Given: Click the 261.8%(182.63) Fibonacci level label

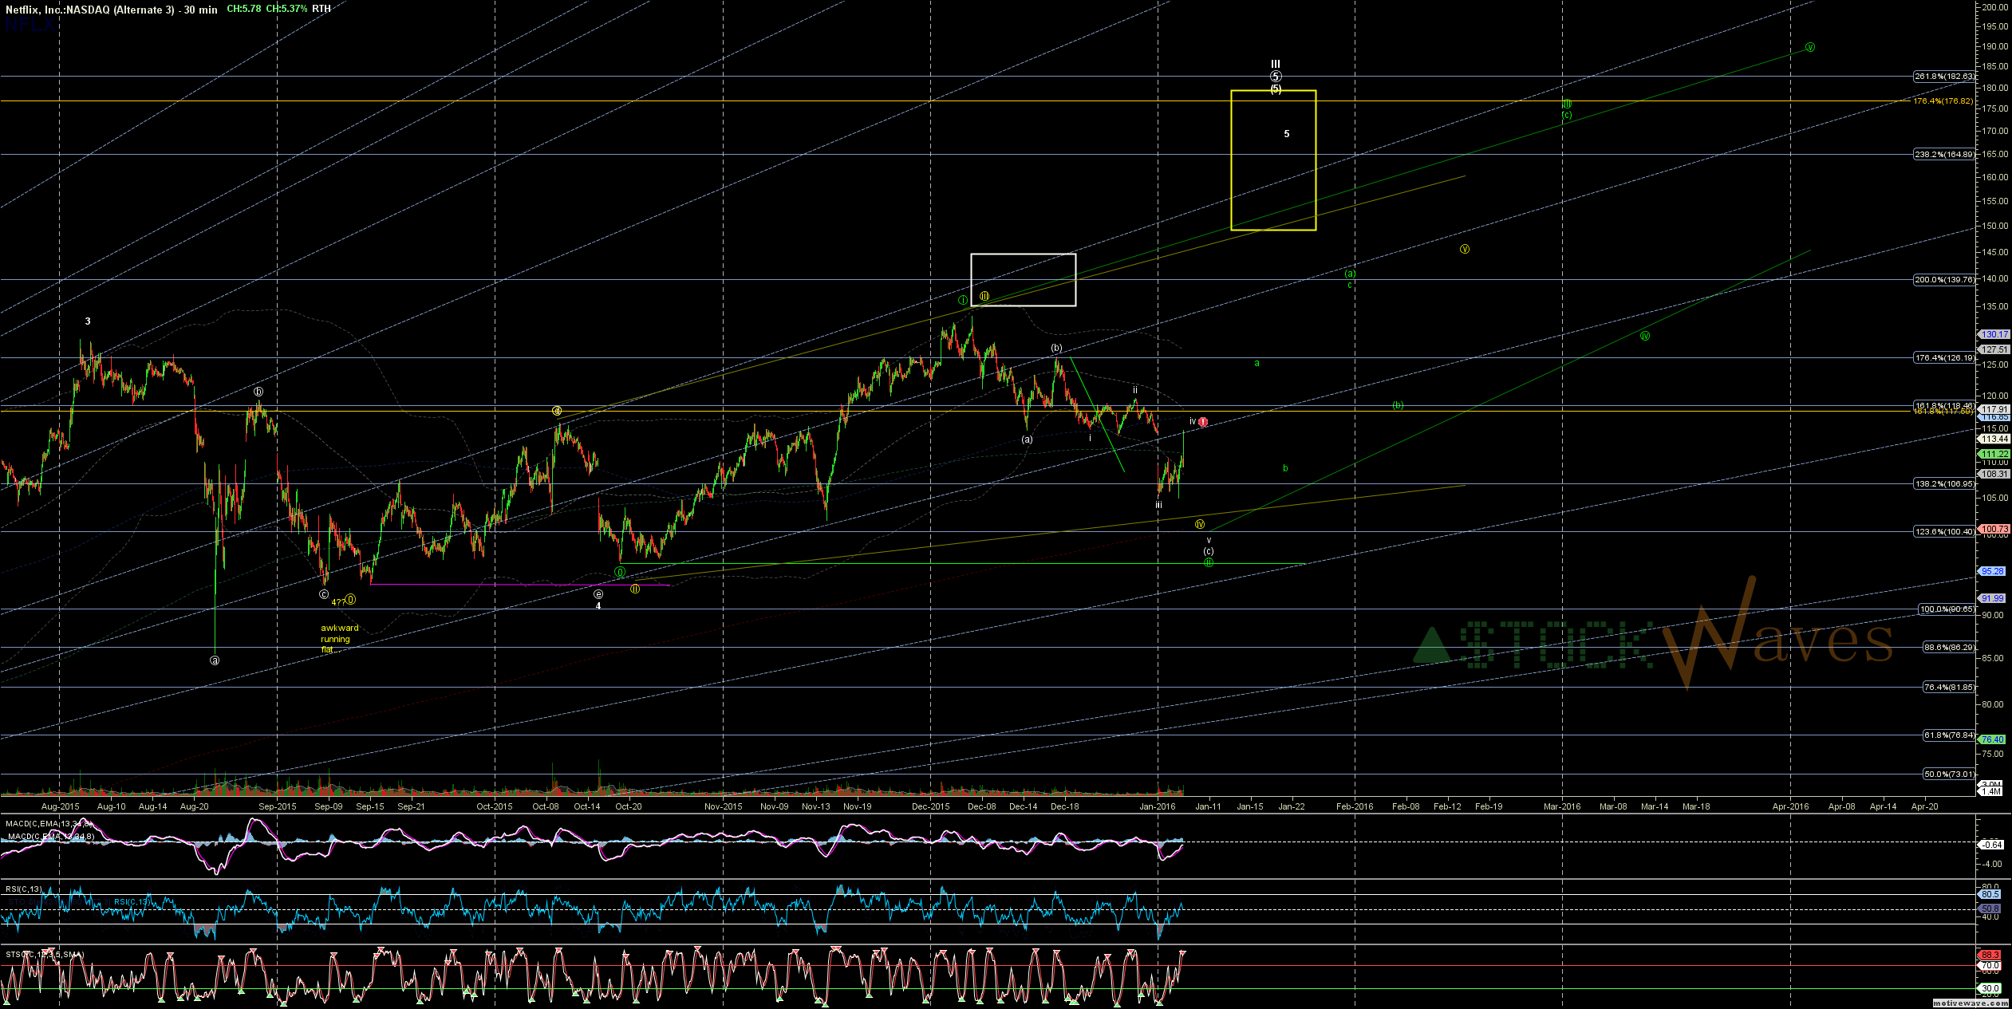Looking at the screenshot, I should [1943, 77].
